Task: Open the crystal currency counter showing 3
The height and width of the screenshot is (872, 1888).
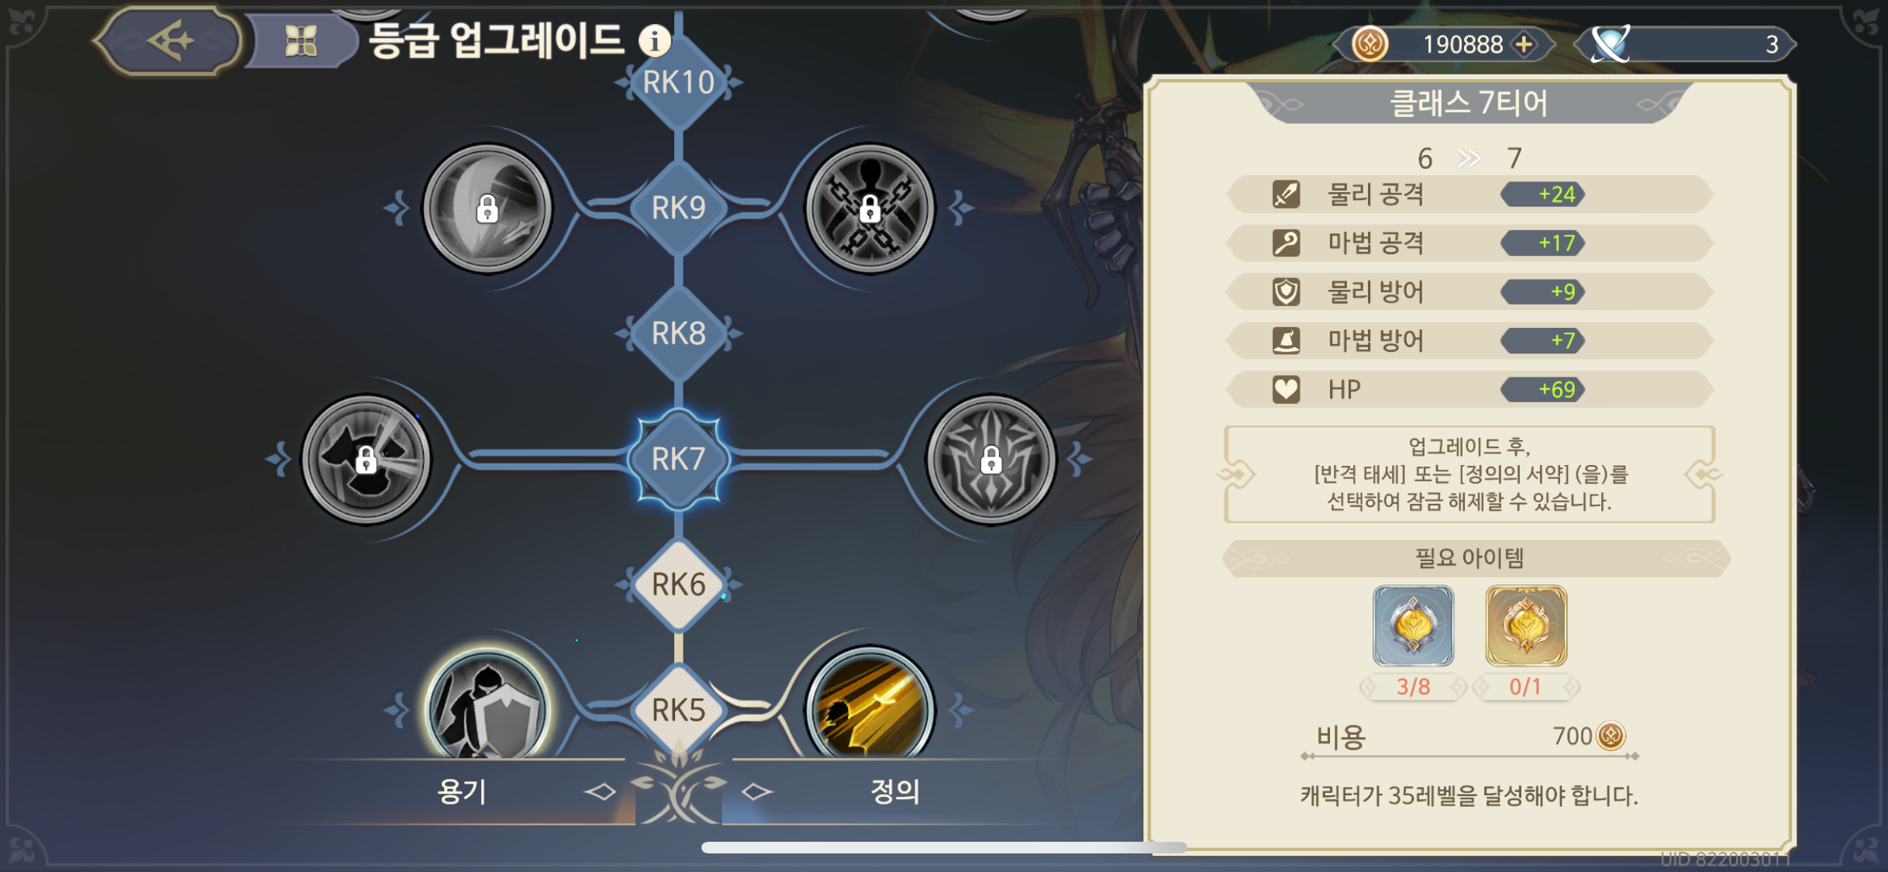Action: tap(1686, 44)
